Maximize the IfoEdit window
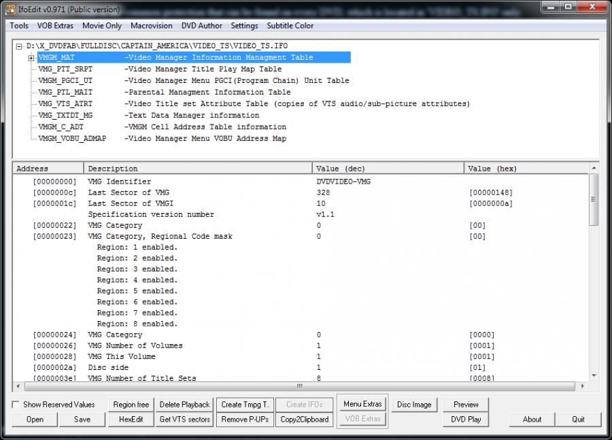The image size is (612, 440). click(x=568, y=7)
